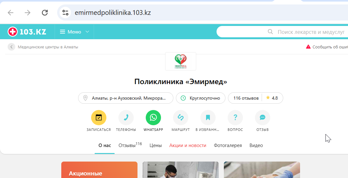Go back in browser history
This screenshot has width=348, height=178.
(10, 13)
